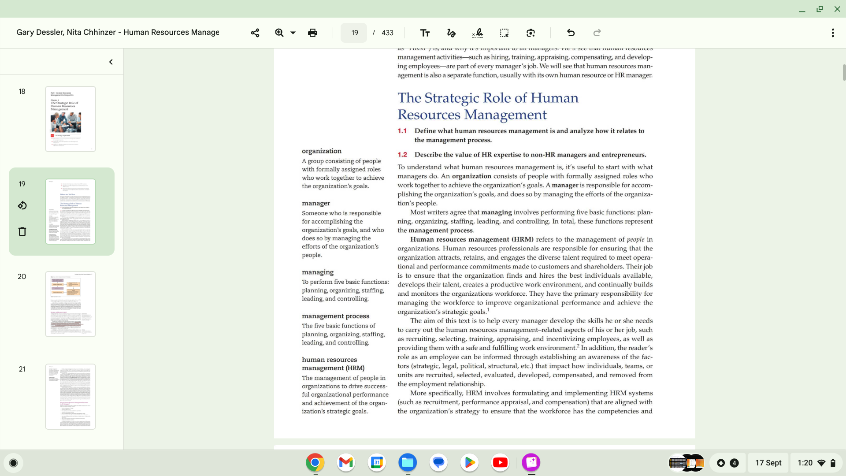Screen dimensions: 846x476
Task: Rotate page 19 with the rotate icon
Action: point(22,205)
